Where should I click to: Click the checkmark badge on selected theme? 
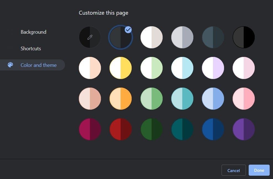pos(128,30)
